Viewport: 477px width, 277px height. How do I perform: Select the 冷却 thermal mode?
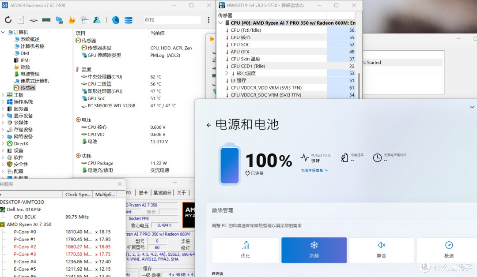pos(314,250)
